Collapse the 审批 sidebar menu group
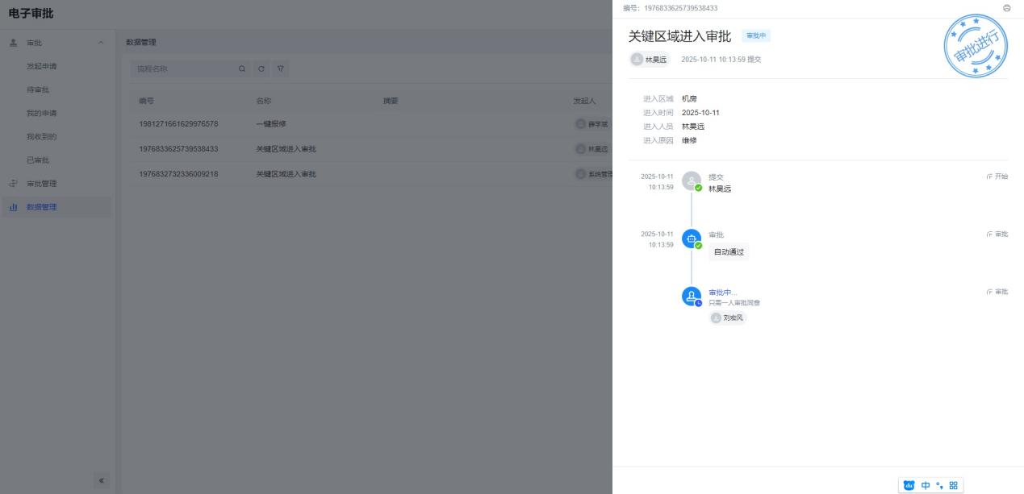Image resolution: width=1024 pixels, height=494 pixels. click(100, 42)
